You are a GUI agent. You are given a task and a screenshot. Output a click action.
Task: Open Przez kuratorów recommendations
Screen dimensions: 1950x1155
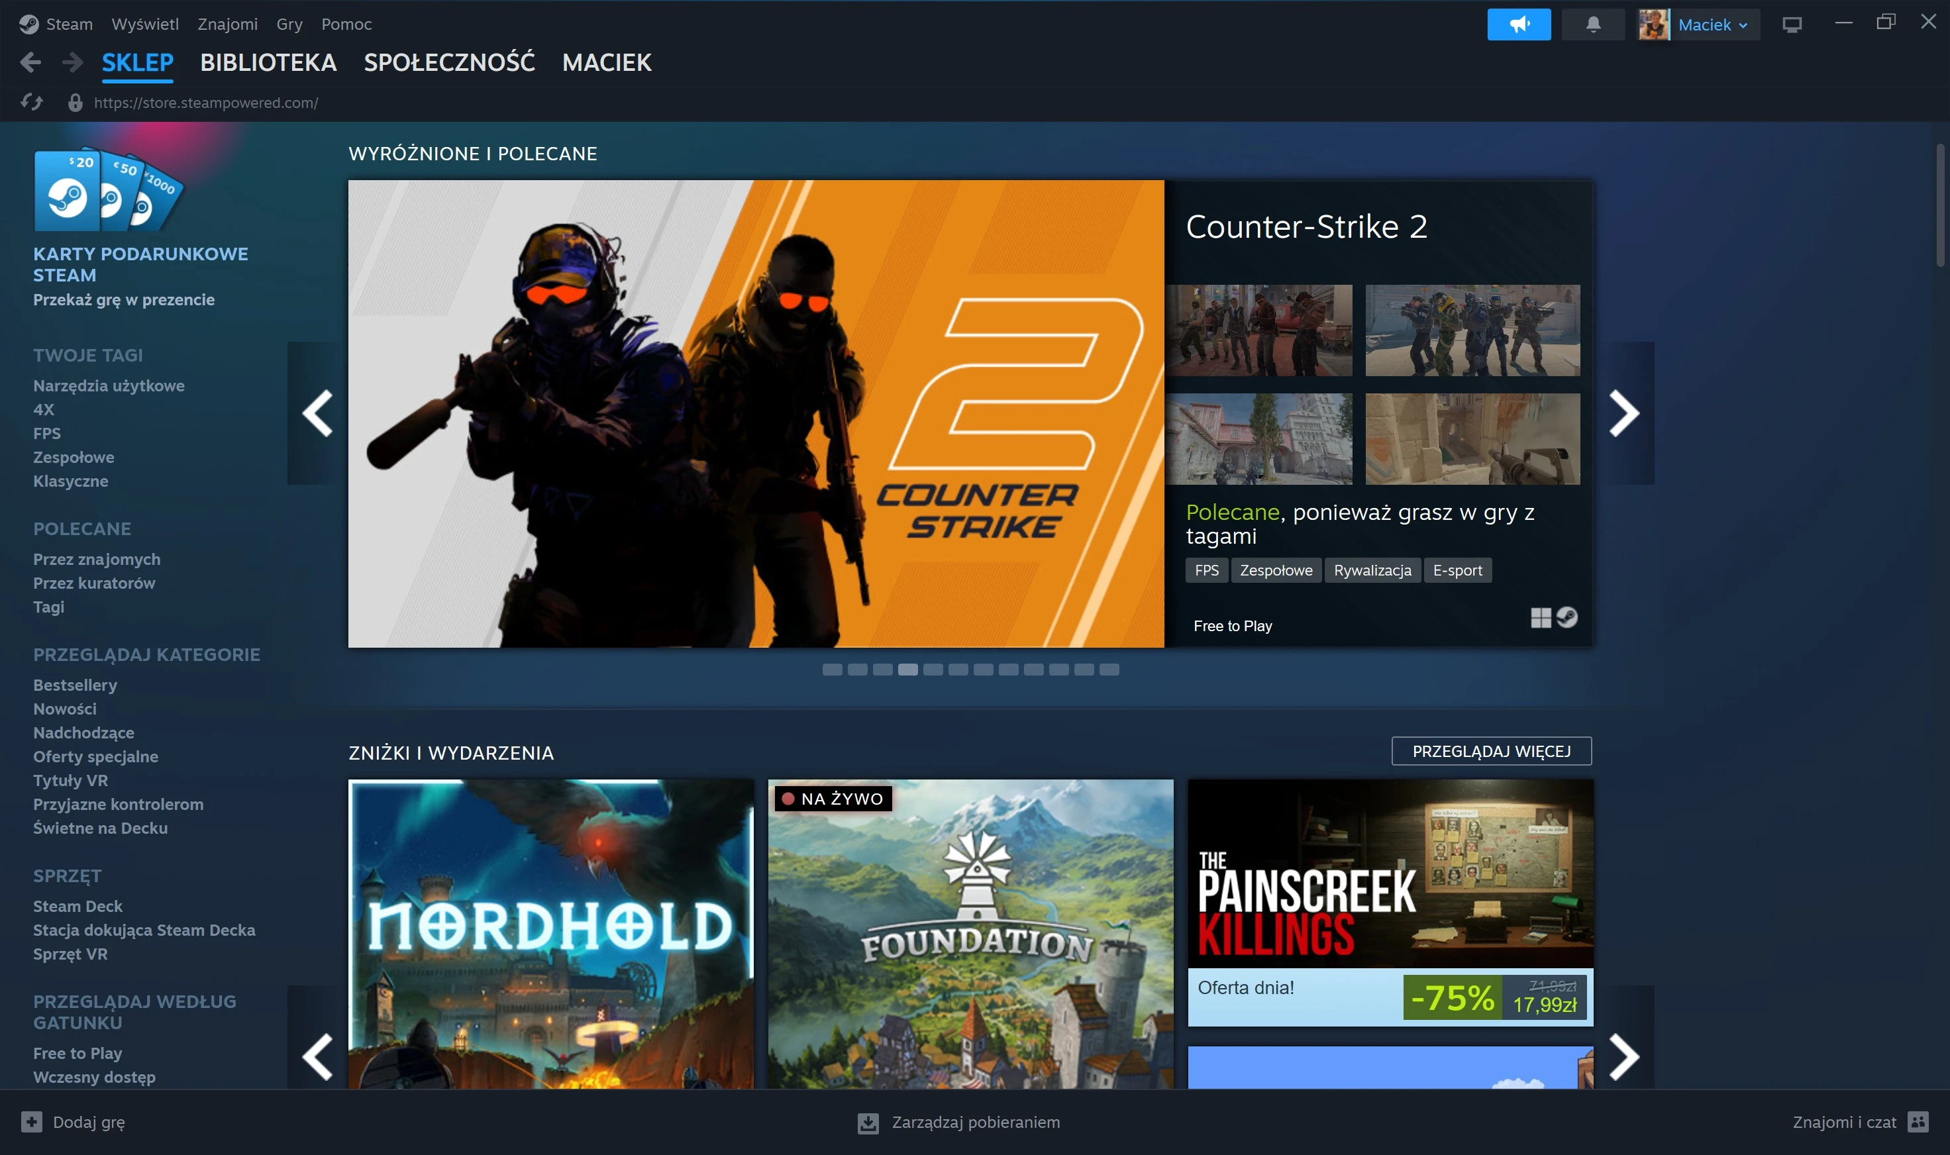[94, 583]
